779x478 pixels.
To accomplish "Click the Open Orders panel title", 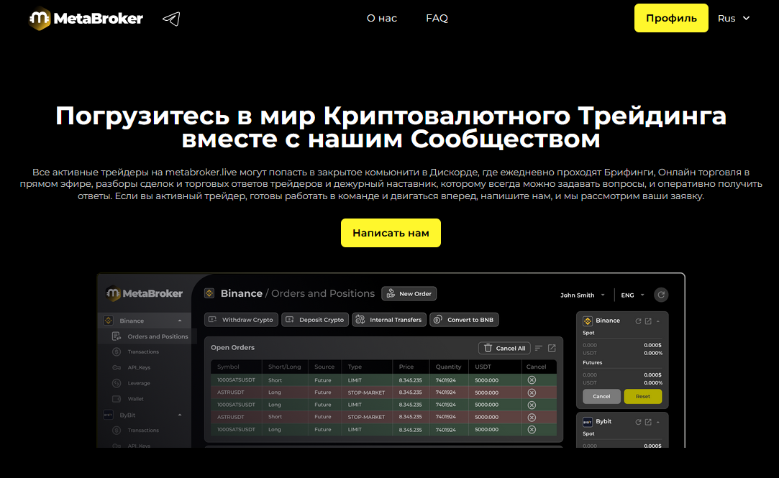I will click(232, 347).
